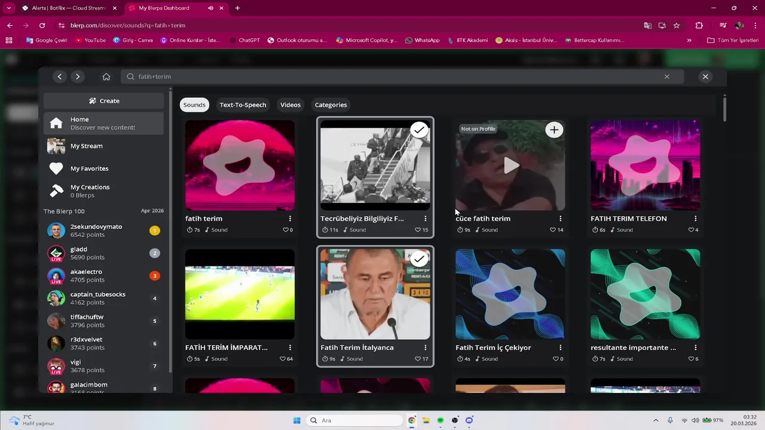Viewport: 765px width, 430px height.
Task: Reload the page in Chrome
Action: point(42,26)
